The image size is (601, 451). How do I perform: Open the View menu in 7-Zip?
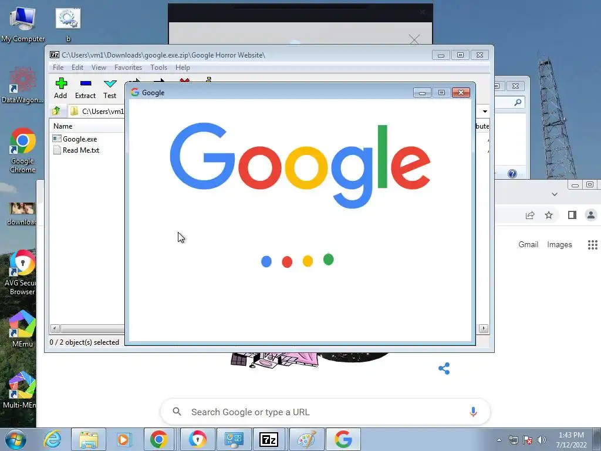tap(99, 68)
